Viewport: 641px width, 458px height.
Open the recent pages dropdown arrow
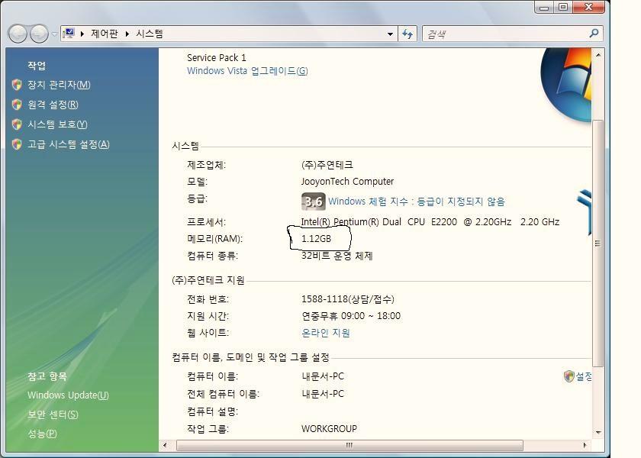[x=54, y=34]
